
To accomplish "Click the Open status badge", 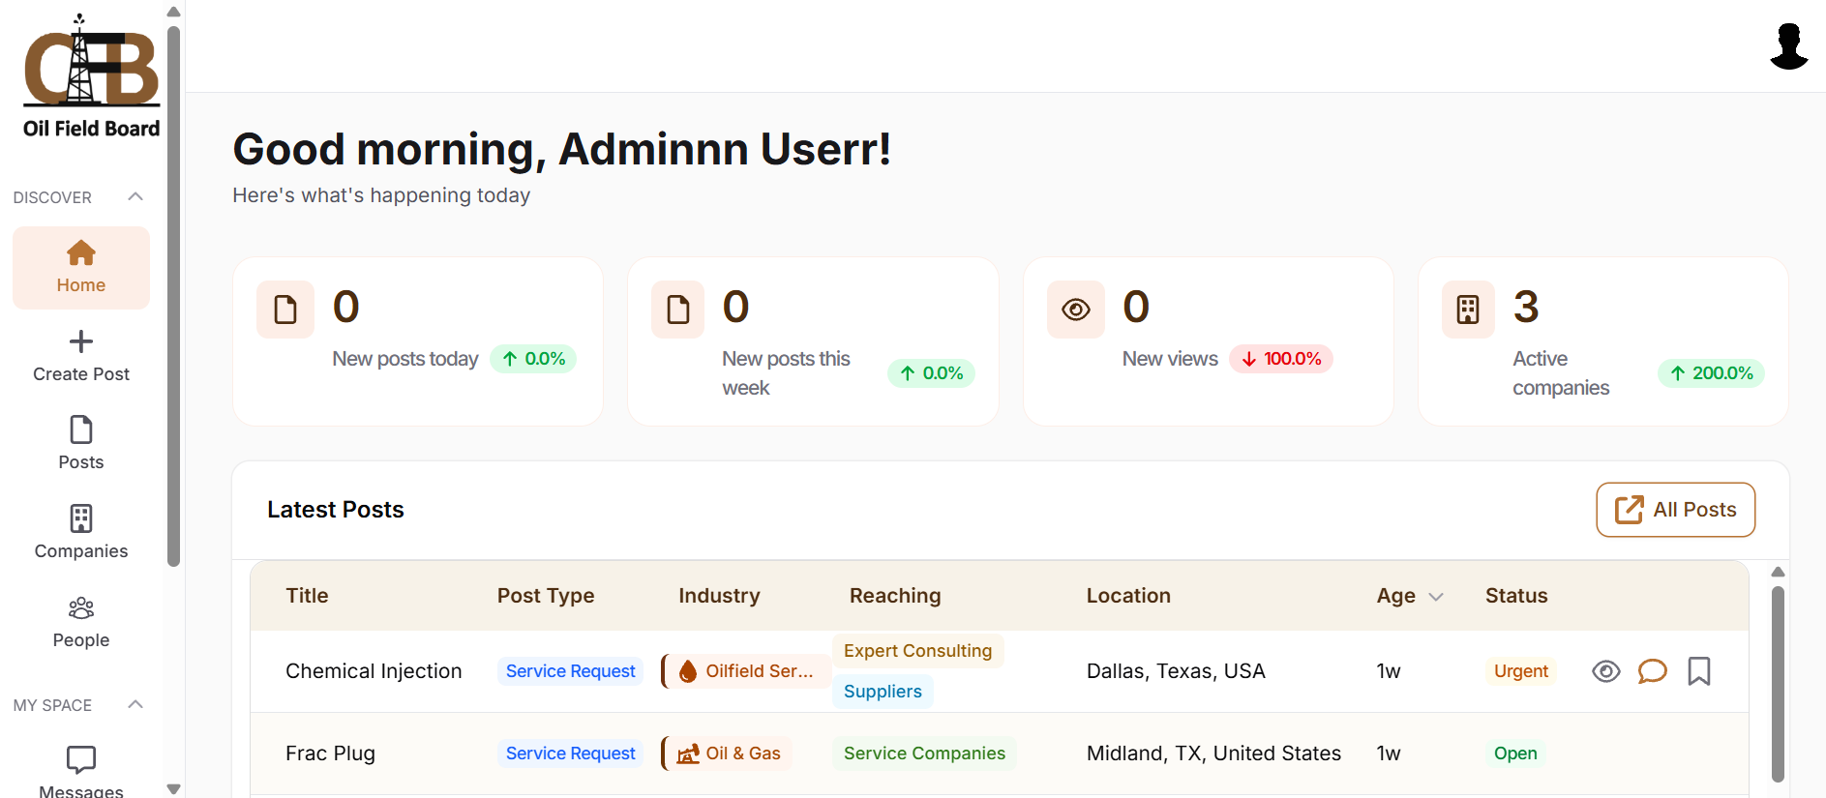I will [x=1514, y=754].
